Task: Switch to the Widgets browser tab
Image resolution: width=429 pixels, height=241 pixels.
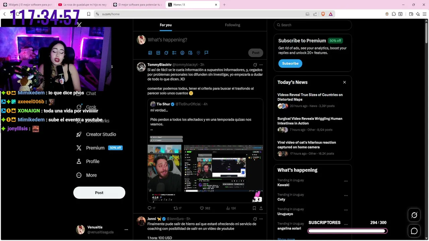Action: [27, 5]
